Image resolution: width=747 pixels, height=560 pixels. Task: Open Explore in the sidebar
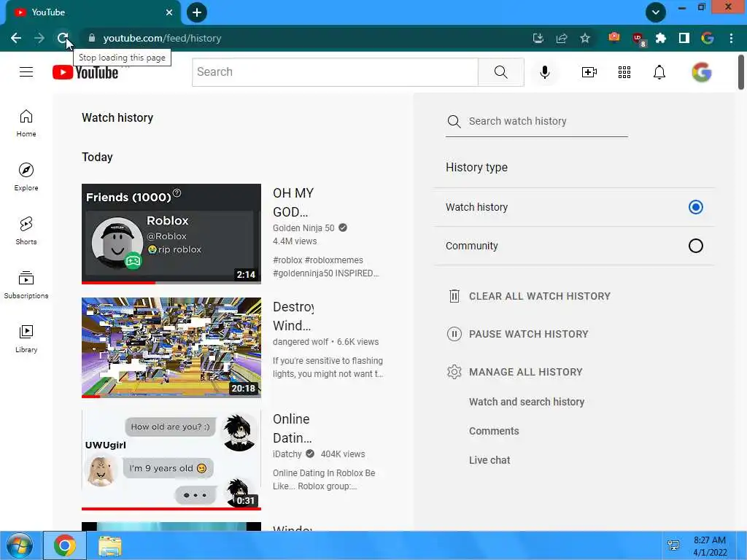click(x=26, y=177)
